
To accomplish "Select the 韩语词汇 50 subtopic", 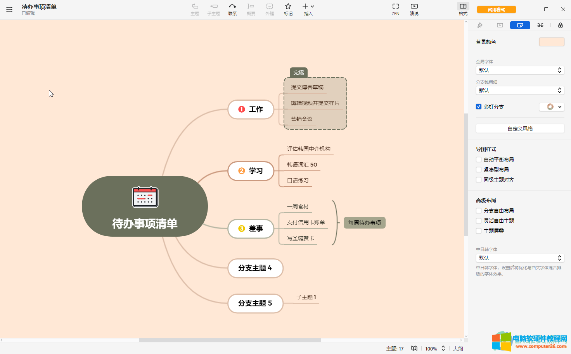I will [x=302, y=165].
